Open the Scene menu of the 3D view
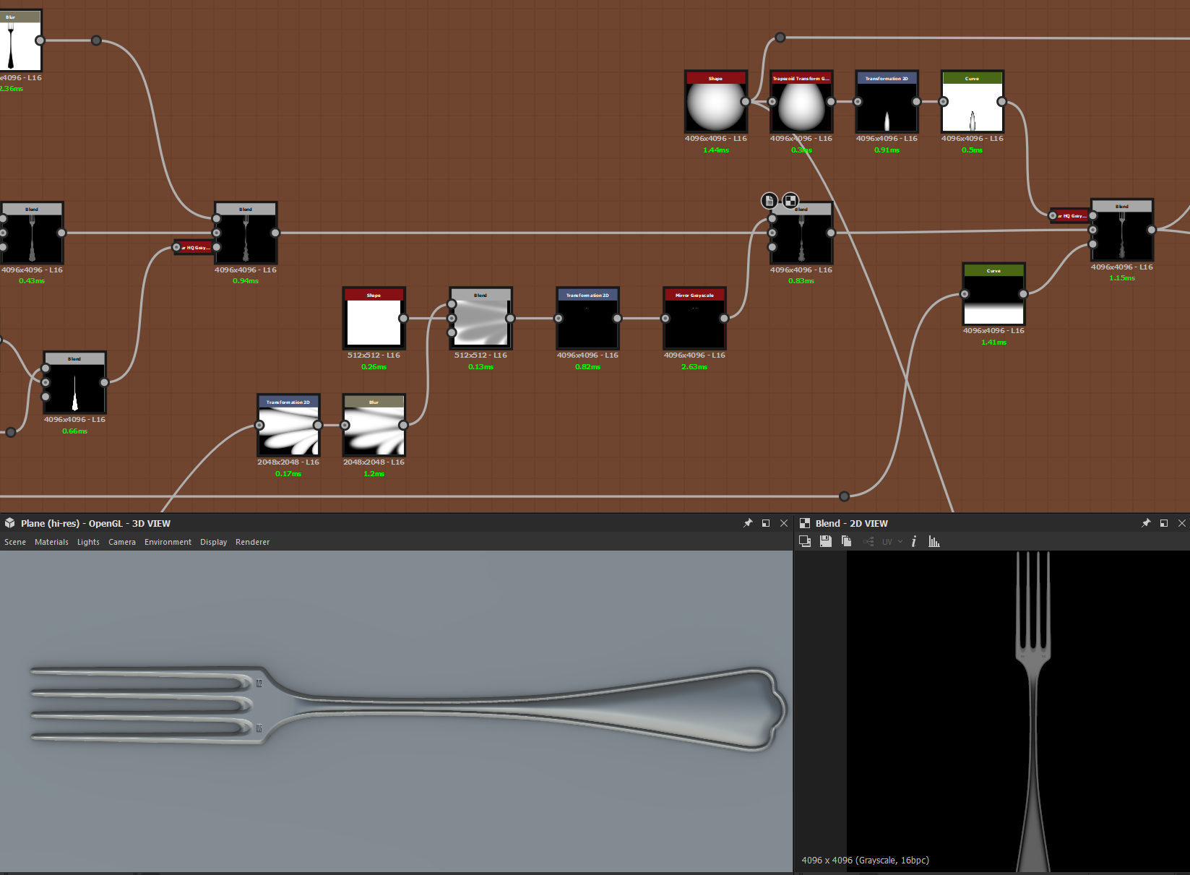 [x=14, y=541]
